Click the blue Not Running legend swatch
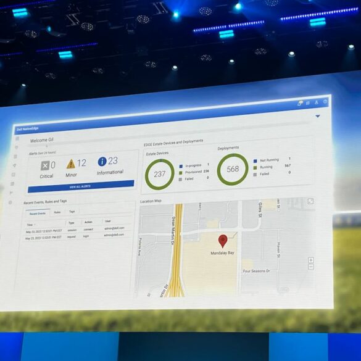 (255, 161)
